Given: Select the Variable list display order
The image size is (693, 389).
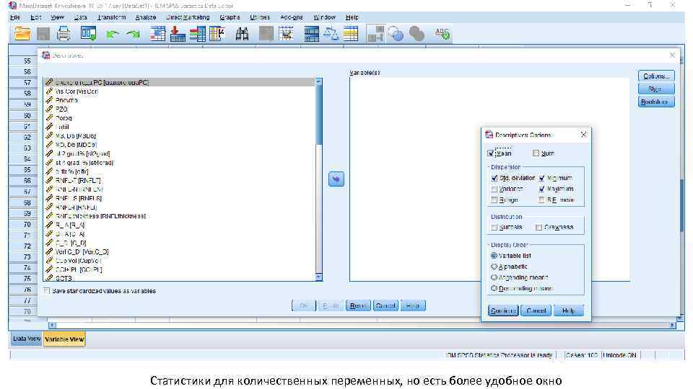Looking at the screenshot, I should click(494, 255).
